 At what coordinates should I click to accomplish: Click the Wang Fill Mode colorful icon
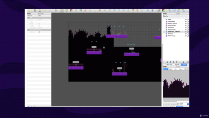pos(164,10)
